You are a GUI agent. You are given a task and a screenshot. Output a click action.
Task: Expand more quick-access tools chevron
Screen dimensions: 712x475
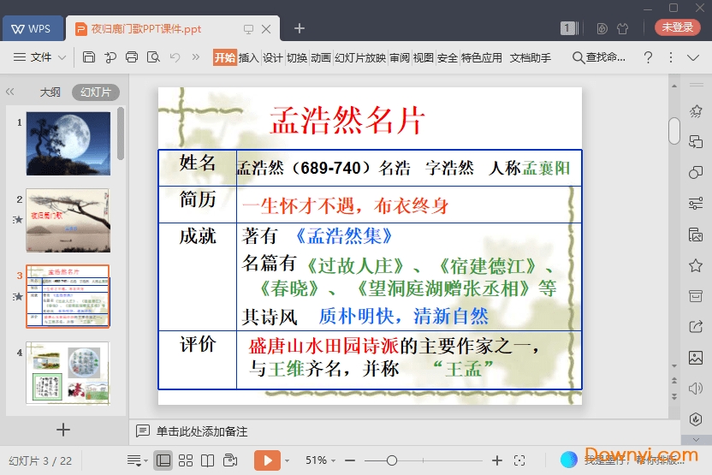(196, 56)
